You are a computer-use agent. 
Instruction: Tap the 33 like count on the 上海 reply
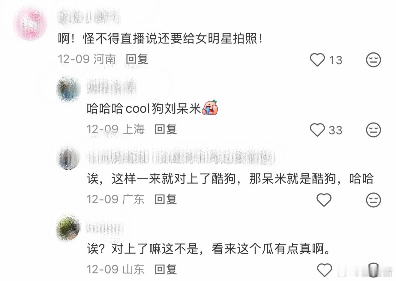(335, 130)
